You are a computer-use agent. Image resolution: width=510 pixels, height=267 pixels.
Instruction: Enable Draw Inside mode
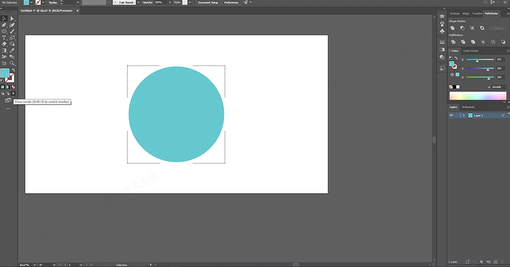(x=13, y=93)
